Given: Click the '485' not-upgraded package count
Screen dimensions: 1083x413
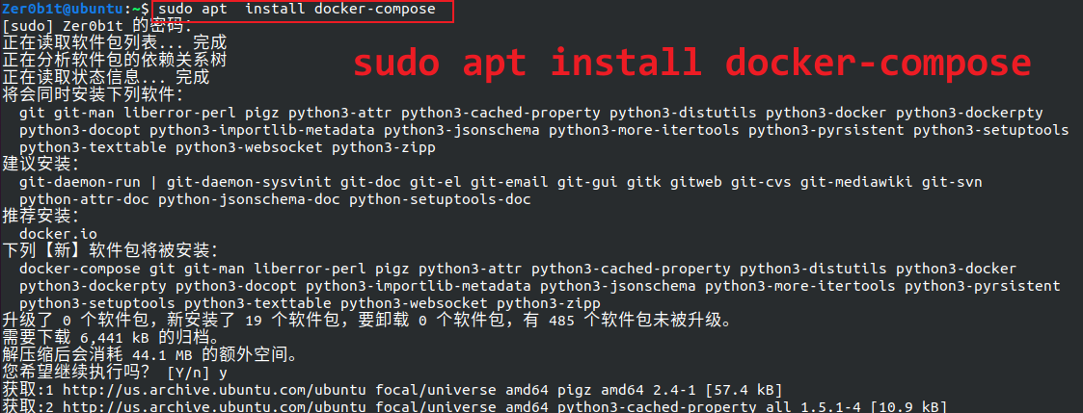Looking at the screenshot, I should [x=562, y=321].
